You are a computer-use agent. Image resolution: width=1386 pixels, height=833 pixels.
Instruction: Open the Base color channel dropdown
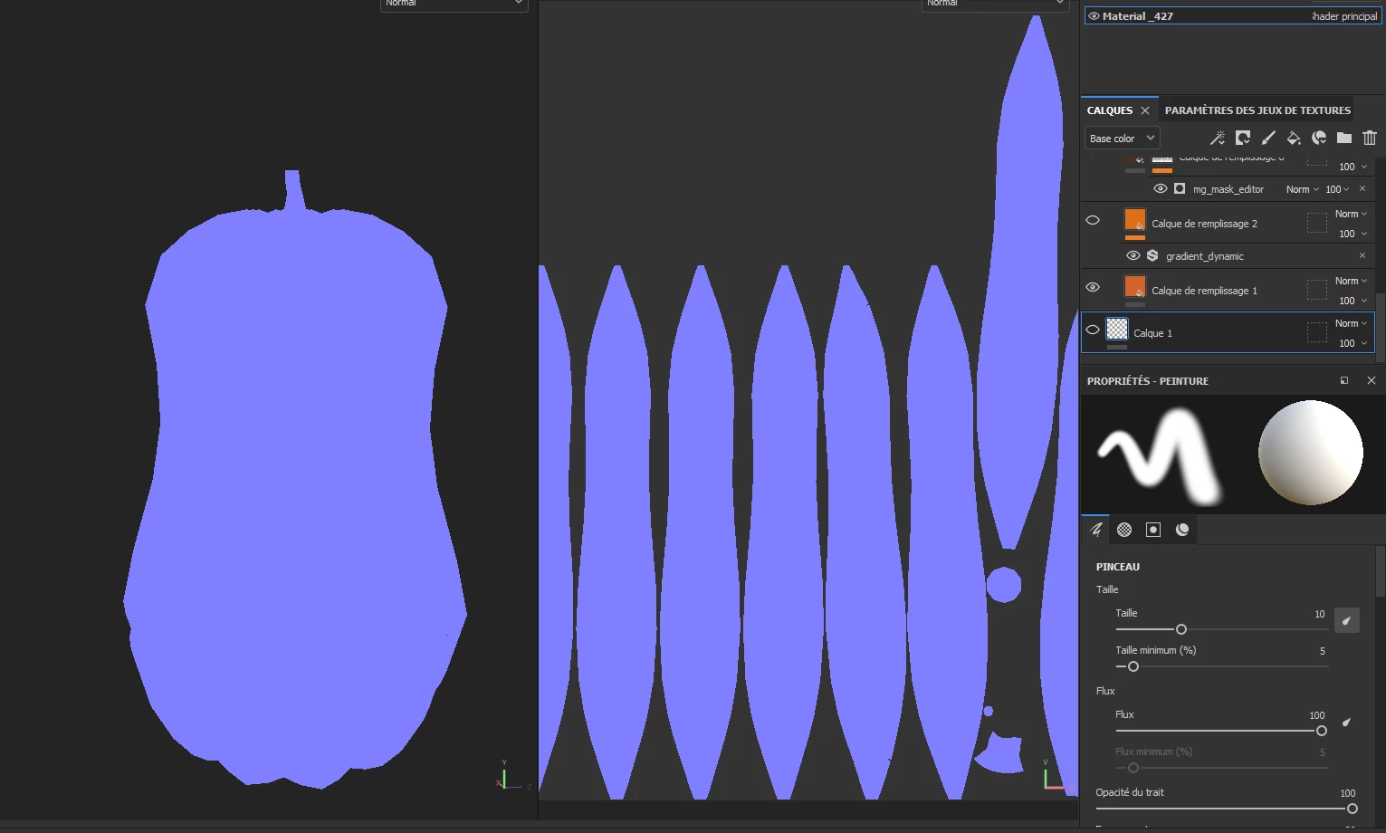coord(1122,138)
